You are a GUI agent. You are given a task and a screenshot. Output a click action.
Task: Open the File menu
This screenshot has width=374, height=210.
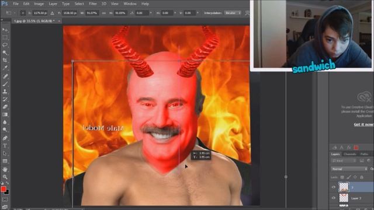[x=16, y=4]
